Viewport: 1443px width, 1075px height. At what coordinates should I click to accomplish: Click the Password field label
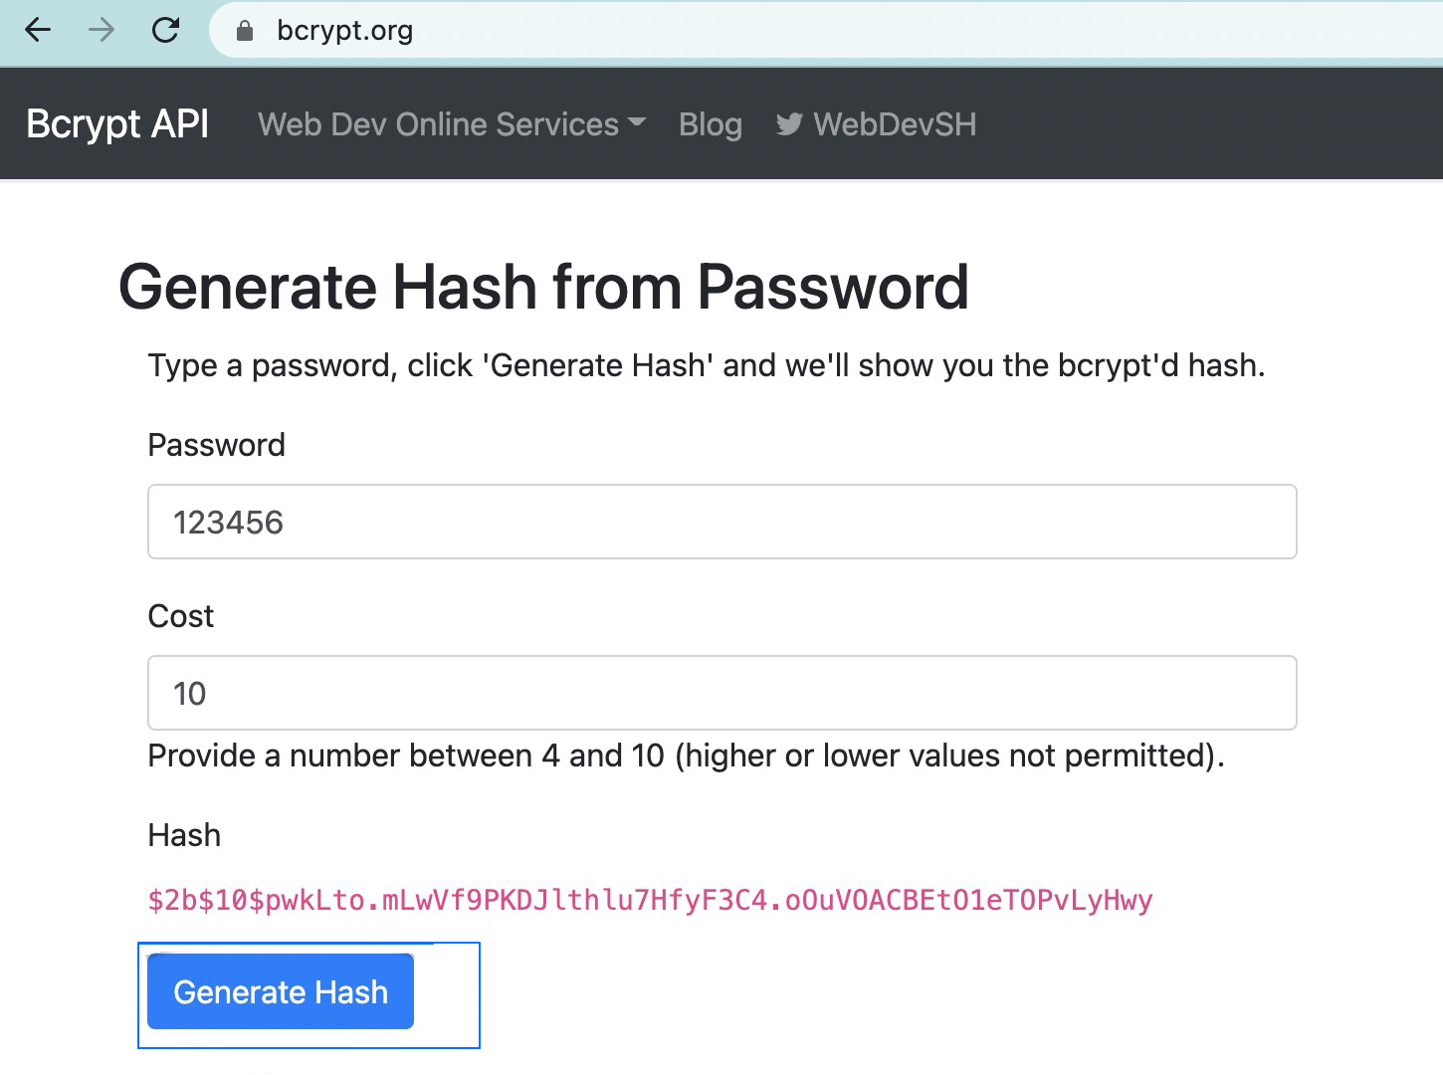[x=216, y=445]
